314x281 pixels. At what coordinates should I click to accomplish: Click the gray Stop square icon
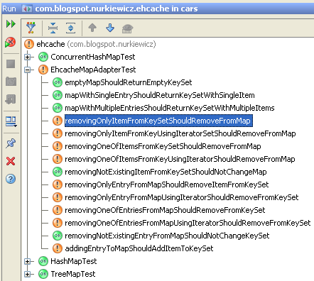(11, 64)
